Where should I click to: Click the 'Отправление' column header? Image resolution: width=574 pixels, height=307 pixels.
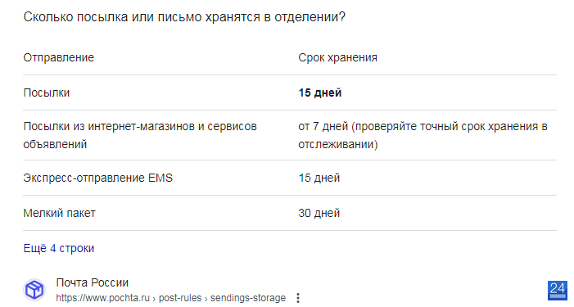(59, 57)
